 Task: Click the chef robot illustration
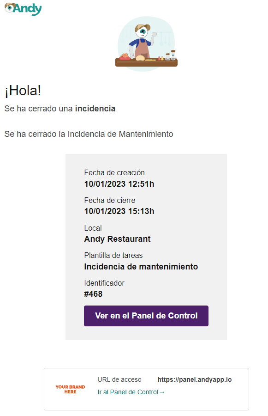146,44
